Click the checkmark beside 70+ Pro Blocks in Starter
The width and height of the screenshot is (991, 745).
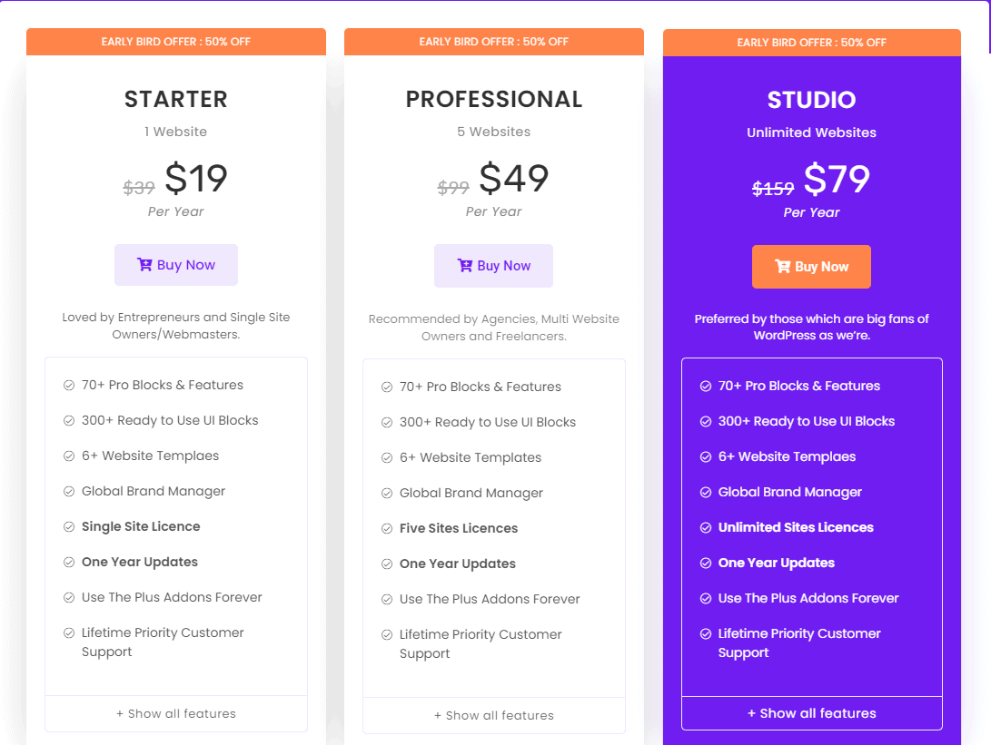[x=67, y=385]
